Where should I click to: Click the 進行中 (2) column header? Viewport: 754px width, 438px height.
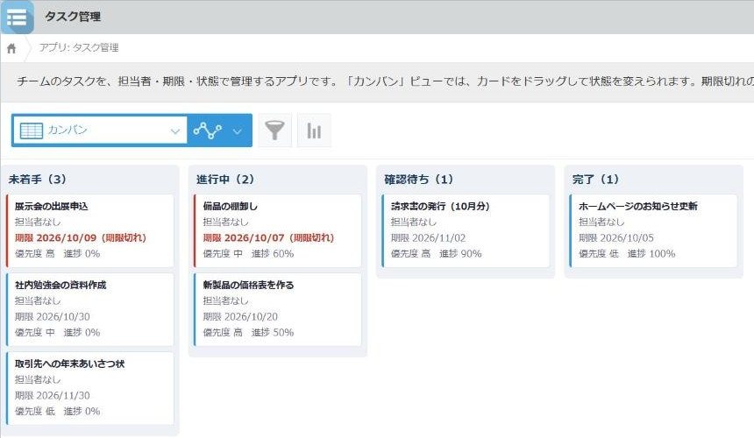tap(225, 180)
